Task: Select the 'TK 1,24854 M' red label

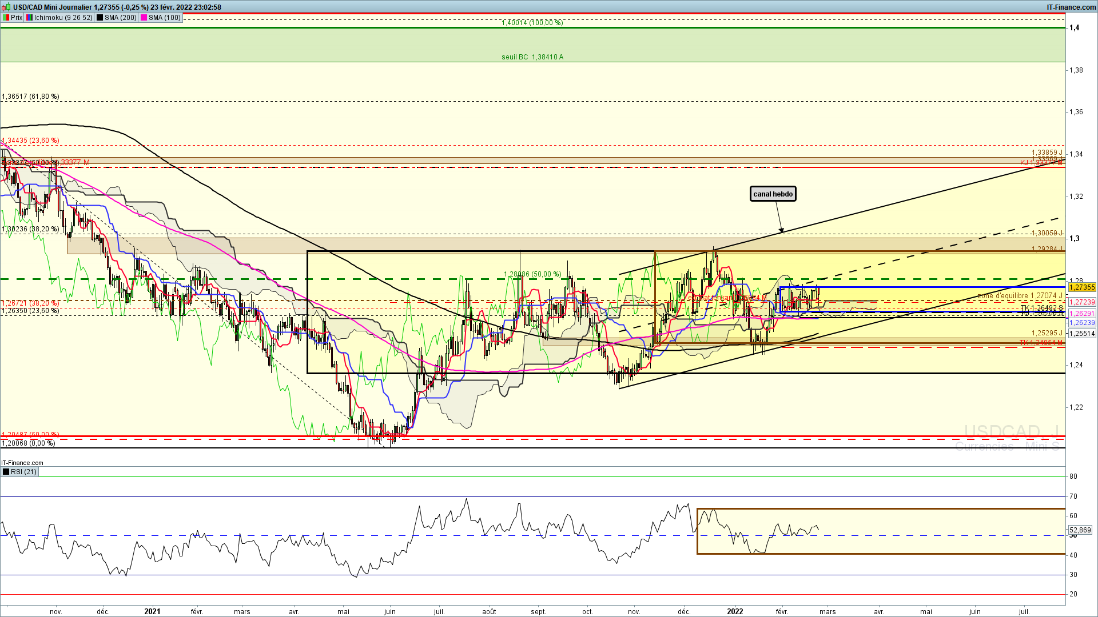Action: pos(1041,343)
